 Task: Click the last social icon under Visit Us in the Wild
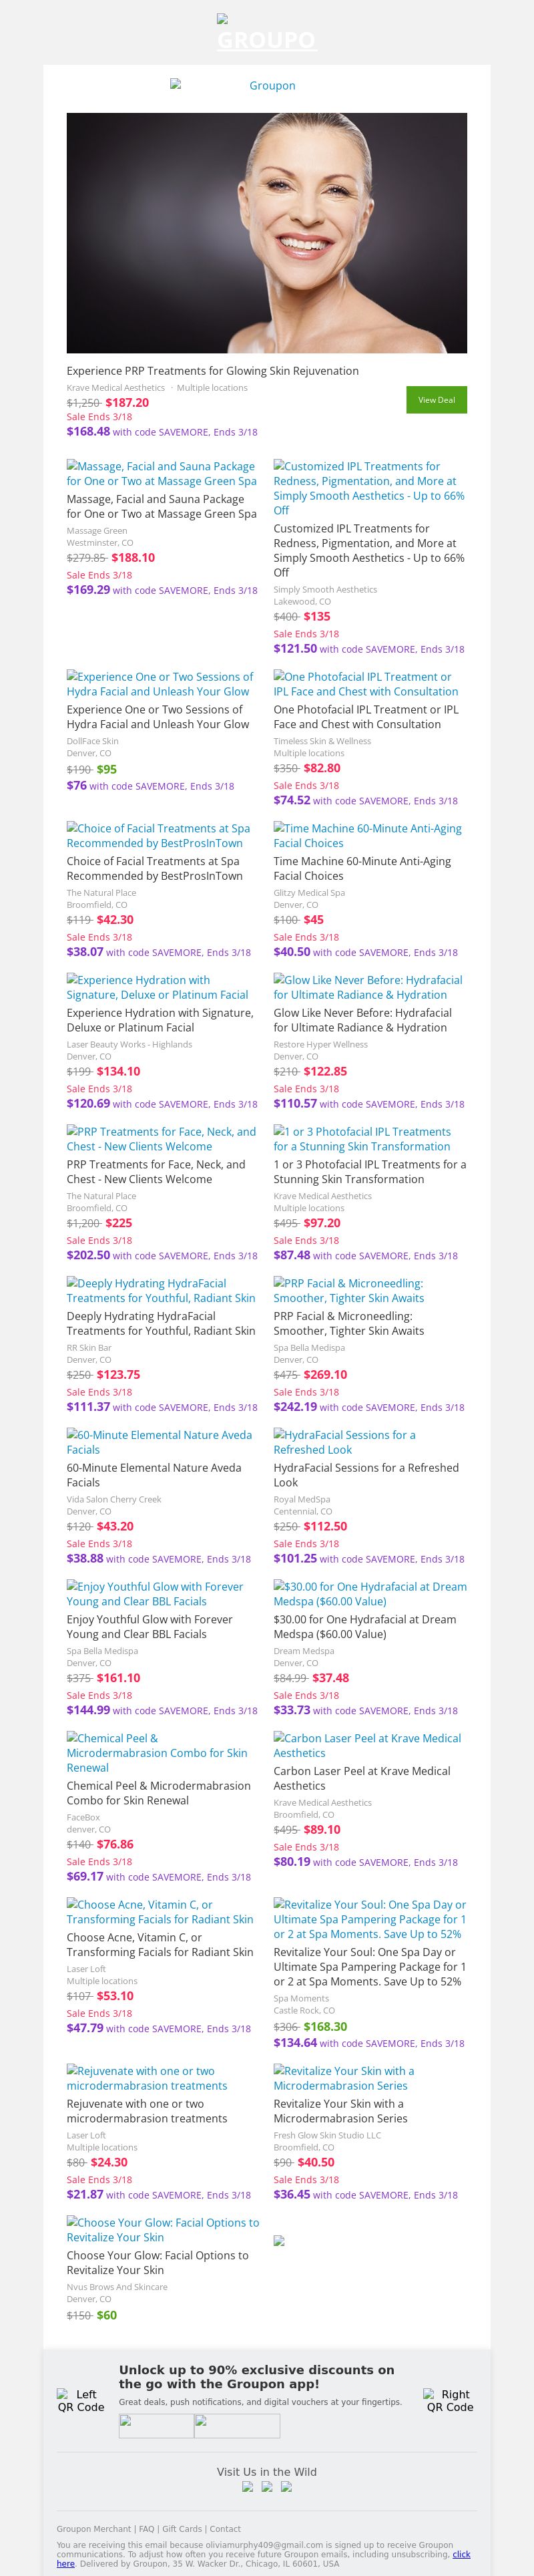tap(286, 2487)
